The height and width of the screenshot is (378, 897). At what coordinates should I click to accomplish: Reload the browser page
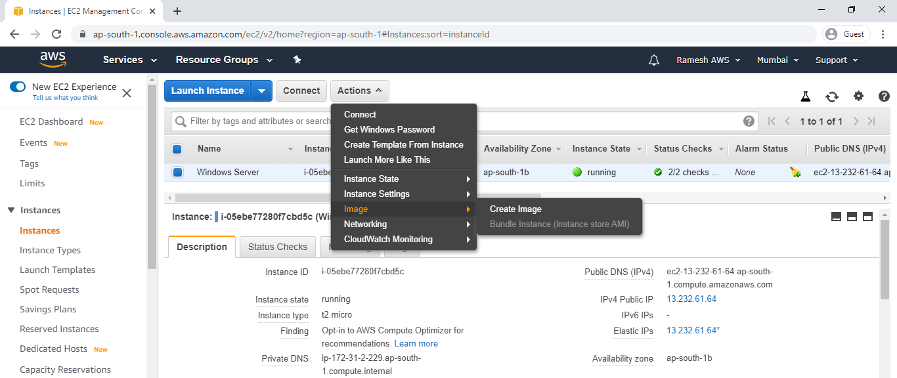pyautogui.click(x=56, y=34)
